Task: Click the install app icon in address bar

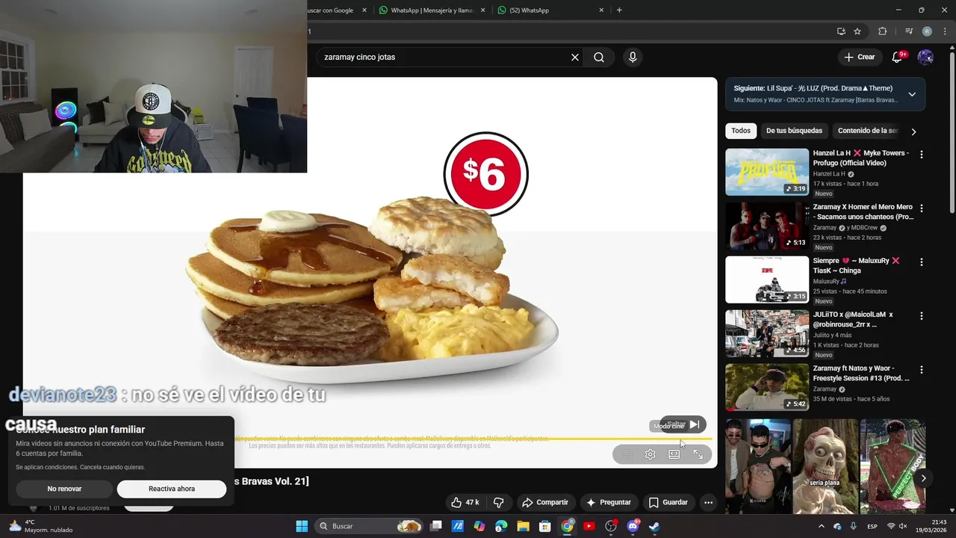Action: [x=841, y=31]
